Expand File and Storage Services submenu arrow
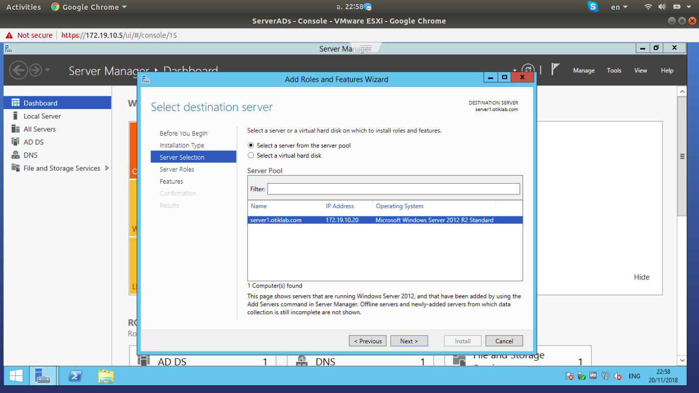The image size is (699, 393). (107, 168)
